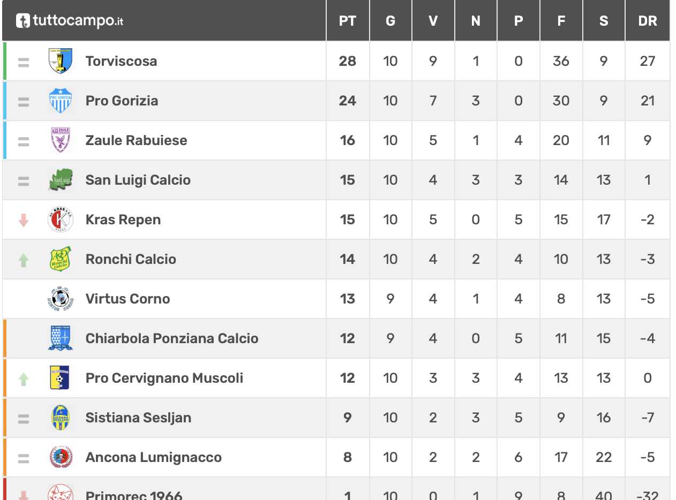Open the Torviscosa team link
The image size is (676, 500).
click(x=121, y=61)
